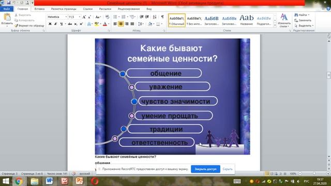Click Copy (Копировать) in clipboard group
Viewport: 331px width, 186px height.
[24, 20]
